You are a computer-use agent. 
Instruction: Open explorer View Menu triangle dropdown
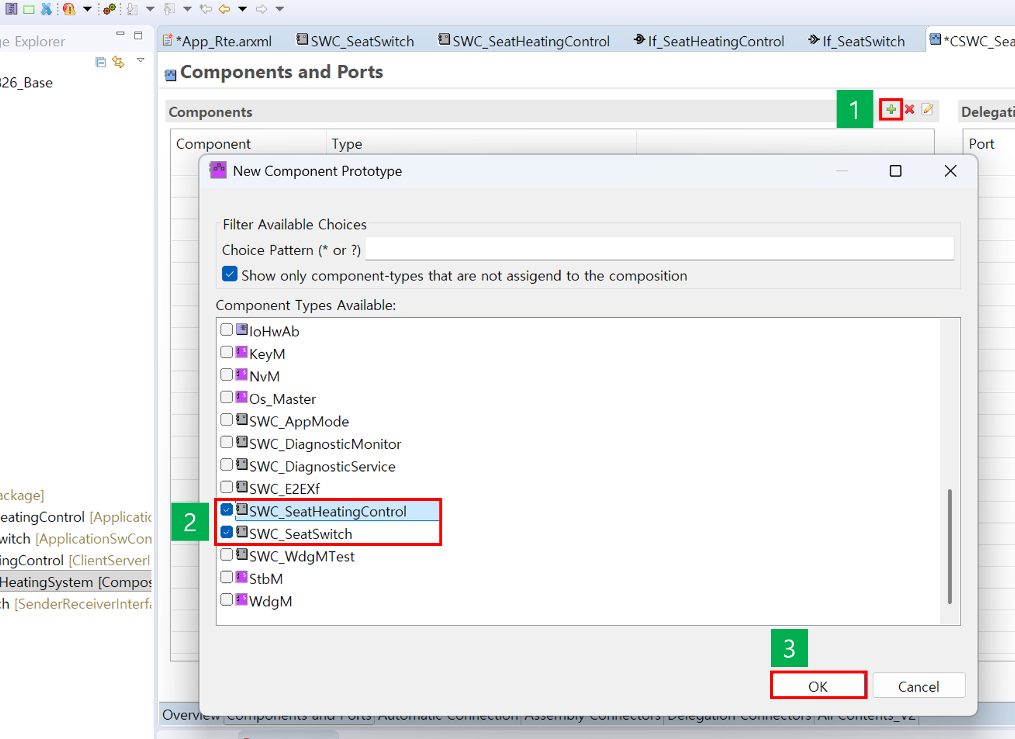(x=140, y=60)
